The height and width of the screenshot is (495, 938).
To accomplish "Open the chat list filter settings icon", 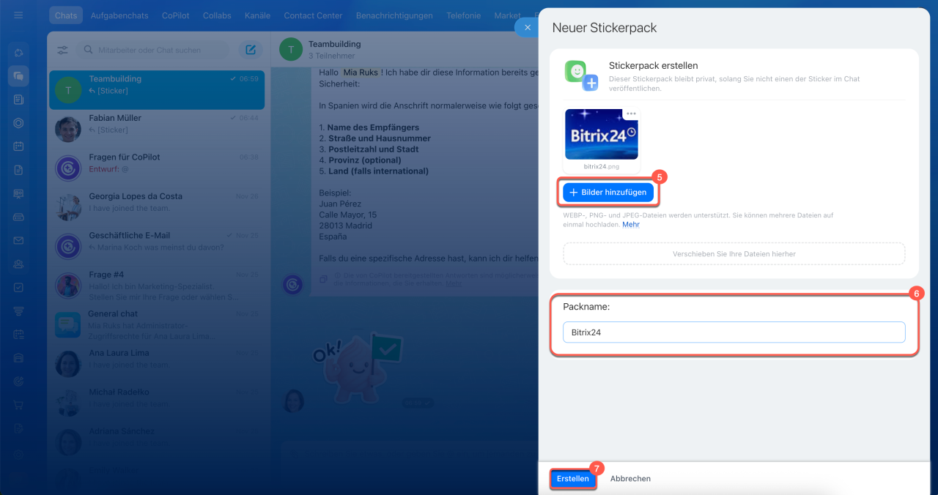I will click(x=62, y=50).
